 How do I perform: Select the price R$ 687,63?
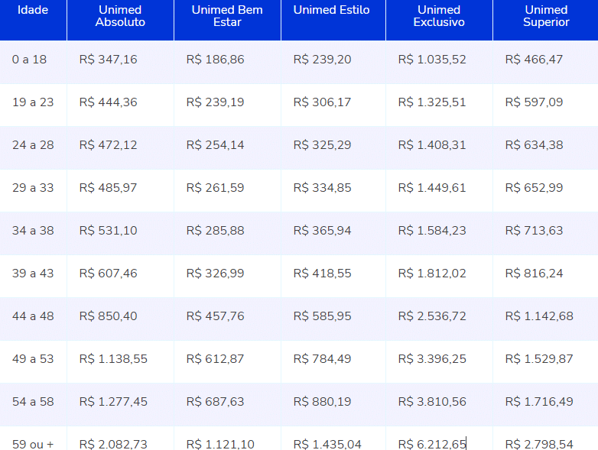click(x=216, y=402)
